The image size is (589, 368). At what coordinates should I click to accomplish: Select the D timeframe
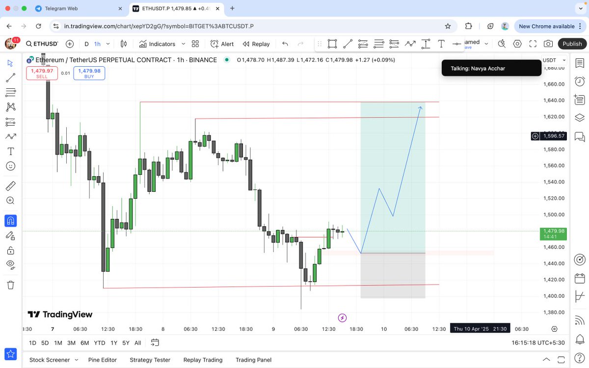point(87,44)
